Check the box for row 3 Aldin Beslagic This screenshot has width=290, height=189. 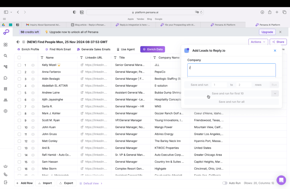[x=19, y=79]
